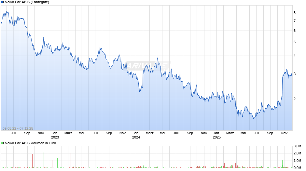This screenshot has height=171, width=306.
Task: Click the price axis label 5
Action: (295, 42)
